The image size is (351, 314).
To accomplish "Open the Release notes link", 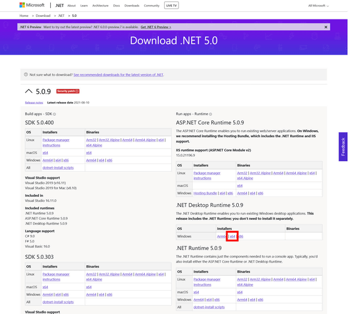I will (34, 103).
